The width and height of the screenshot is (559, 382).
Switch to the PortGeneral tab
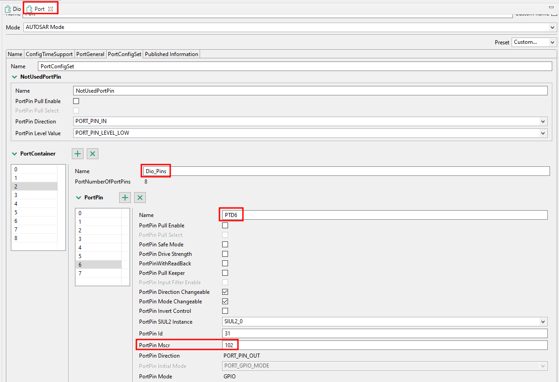[90, 54]
